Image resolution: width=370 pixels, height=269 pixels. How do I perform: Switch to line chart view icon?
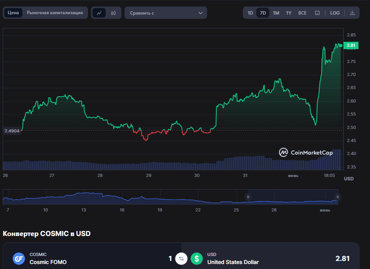coord(99,13)
